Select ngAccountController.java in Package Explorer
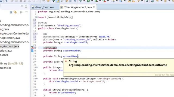The height and width of the screenshot is (97, 174). click(14, 33)
